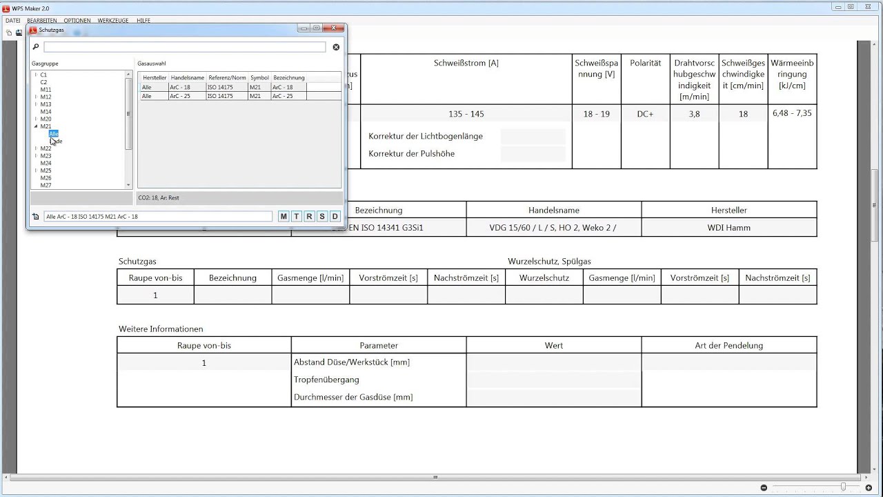This screenshot has height=497, width=883.
Task: Open the DATEI menu
Action: pyautogui.click(x=12, y=21)
